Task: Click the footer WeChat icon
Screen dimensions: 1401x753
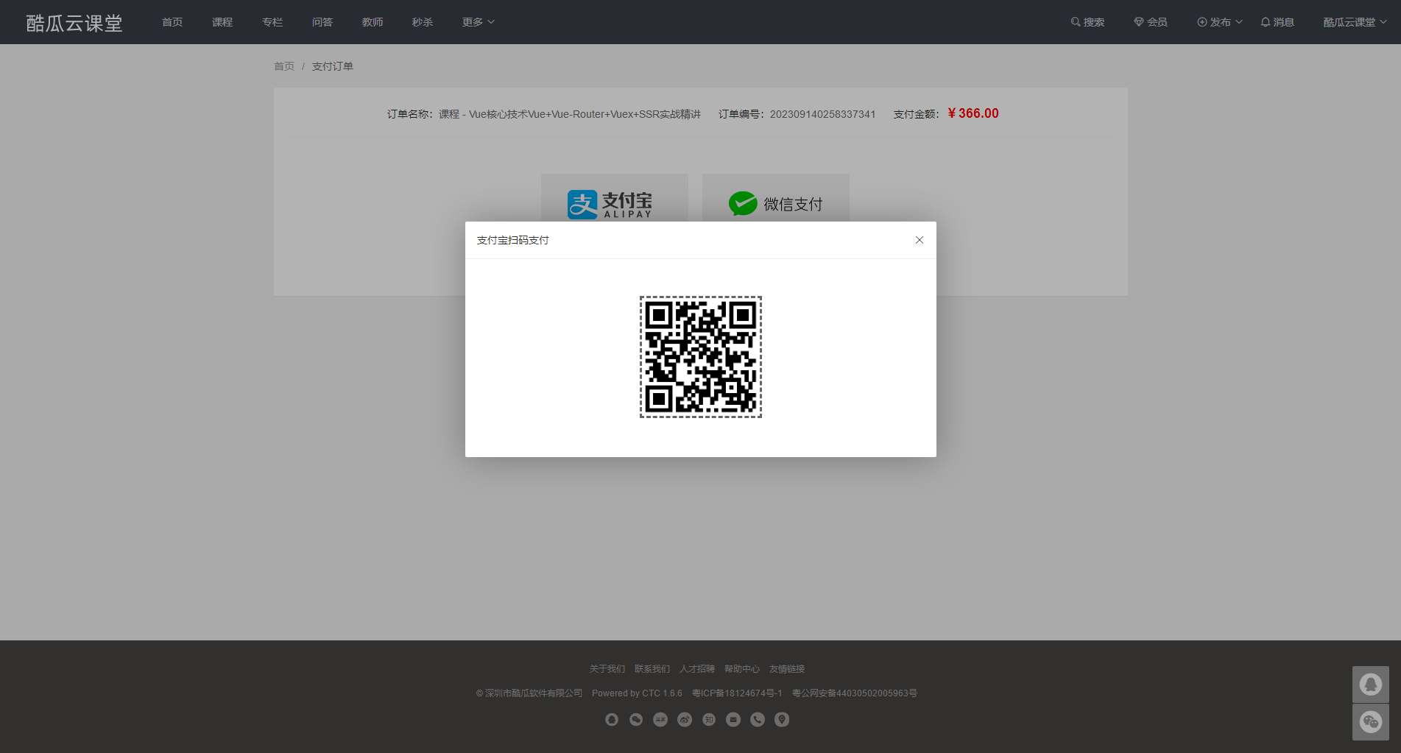Action: pyautogui.click(x=636, y=720)
